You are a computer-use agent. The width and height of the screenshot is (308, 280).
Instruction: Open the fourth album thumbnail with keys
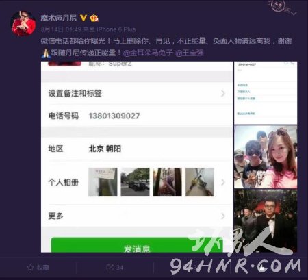point(200,182)
